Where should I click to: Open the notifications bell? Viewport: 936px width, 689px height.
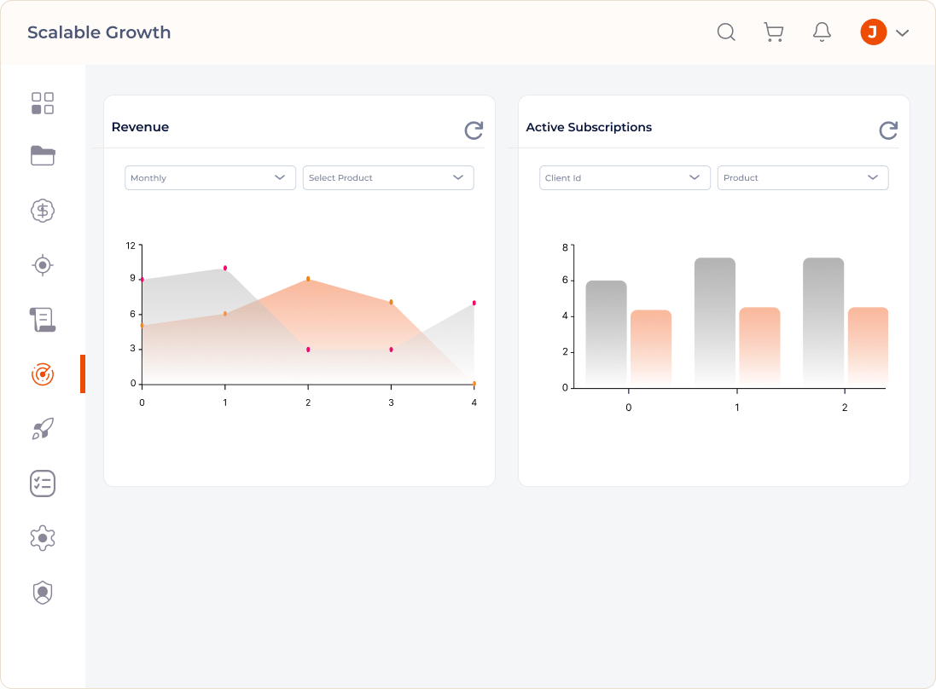coord(822,32)
